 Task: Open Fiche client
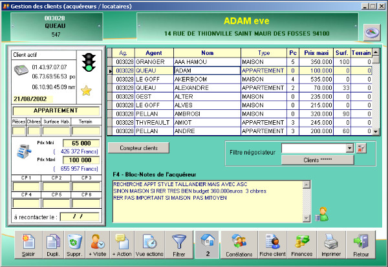272,245
